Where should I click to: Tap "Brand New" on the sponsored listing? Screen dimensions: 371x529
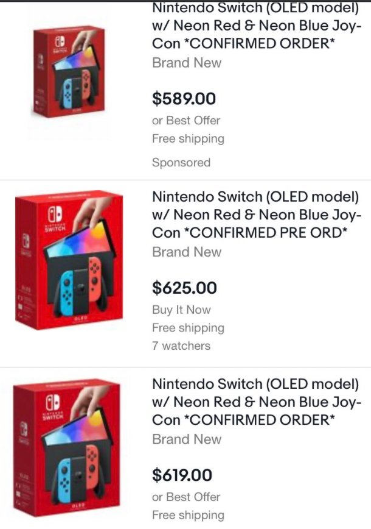(x=187, y=63)
